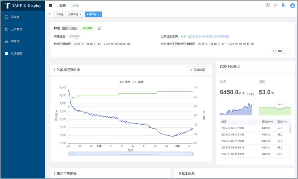Switch language with translate icon
The height and width of the screenshot is (179, 298).
284,5
